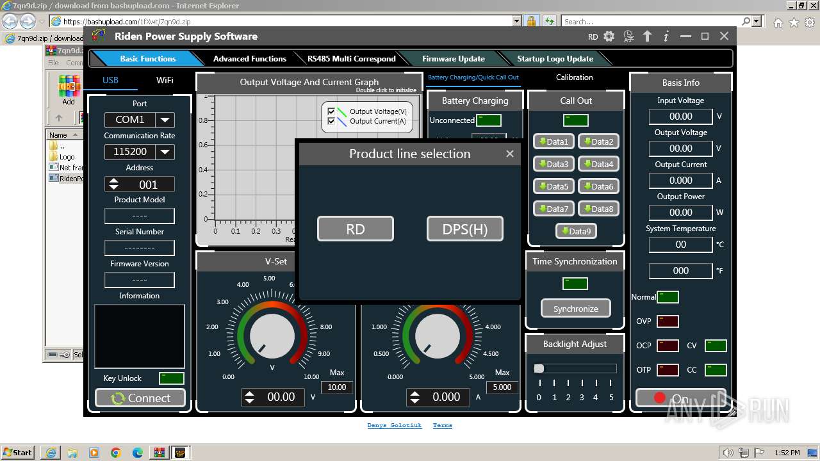Click the Connect button
Screen dimensions: 820x461
point(140,398)
